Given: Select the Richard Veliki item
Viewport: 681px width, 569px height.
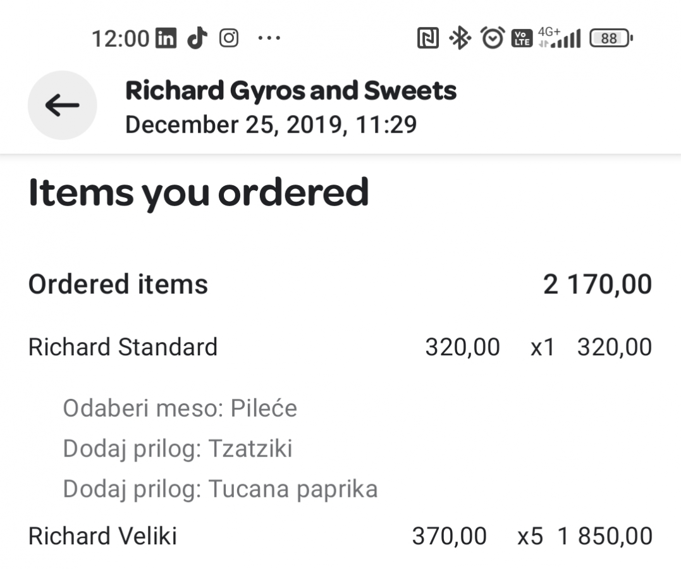Looking at the screenshot, I should coord(102,536).
